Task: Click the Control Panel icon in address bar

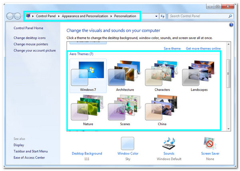Action: (x=28, y=16)
